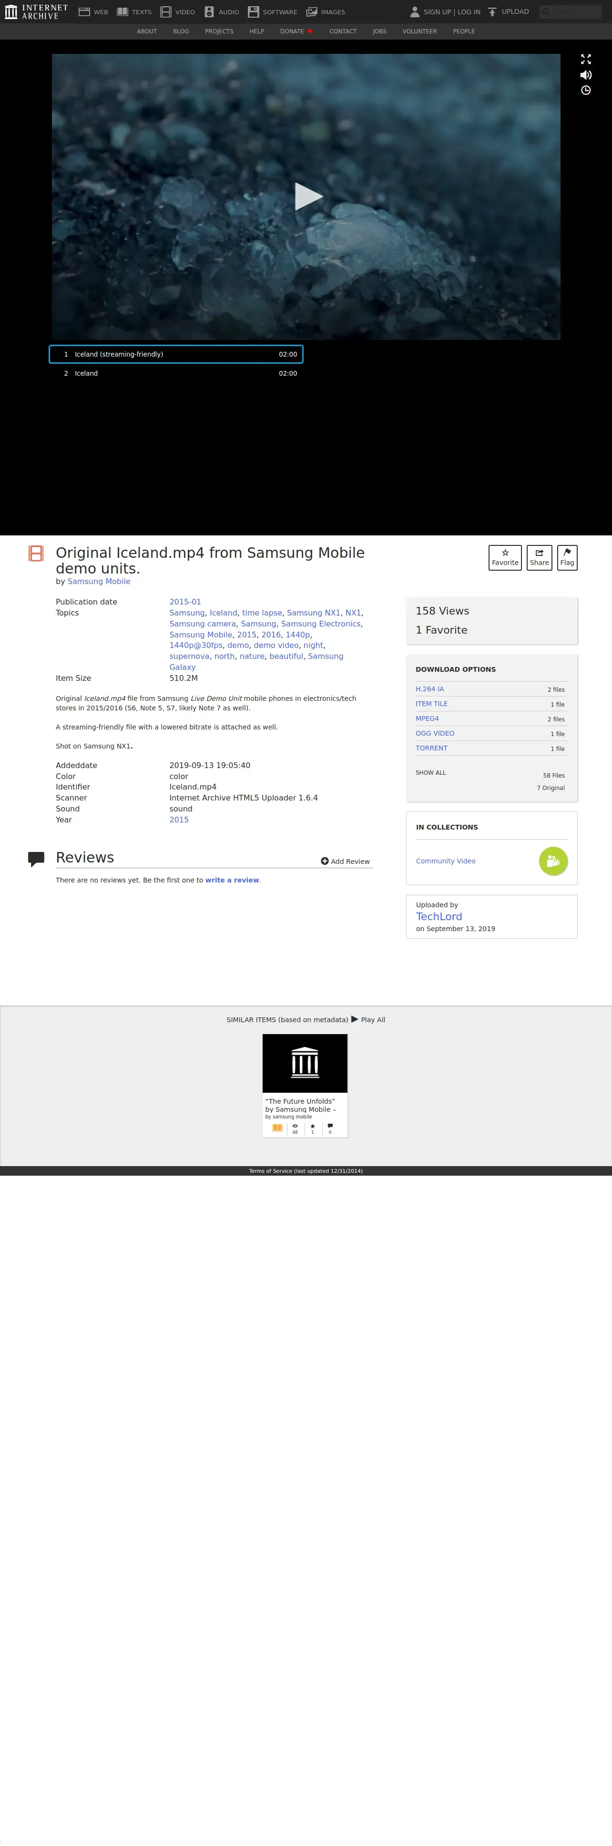Open the Community Video collection link
This screenshot has height=1846, width=612.
(x=446, y=861)
